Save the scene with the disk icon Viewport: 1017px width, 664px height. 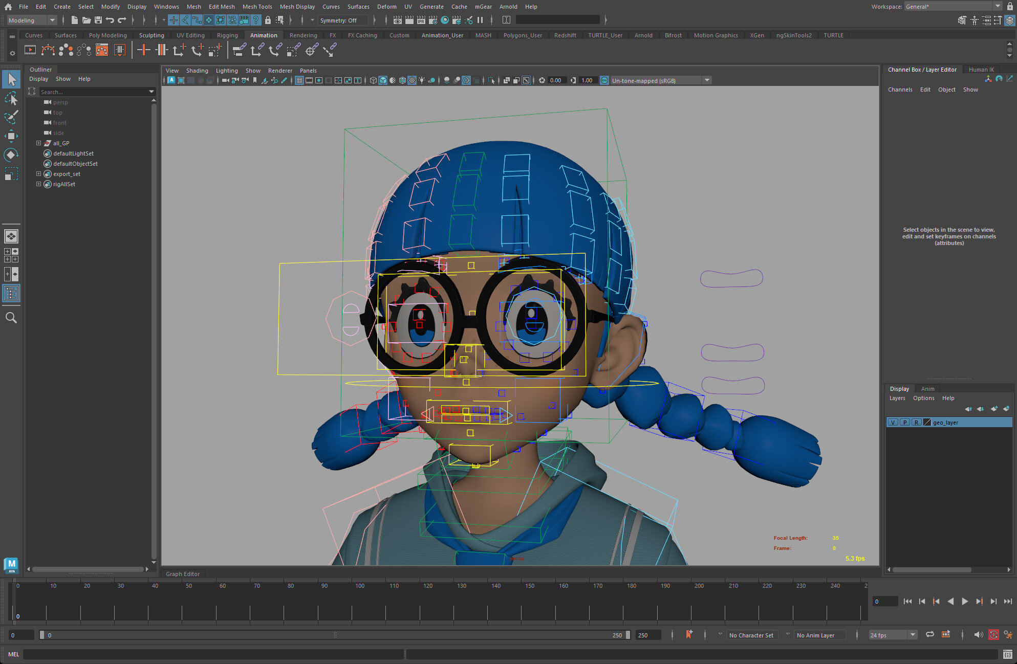(98, 20)
